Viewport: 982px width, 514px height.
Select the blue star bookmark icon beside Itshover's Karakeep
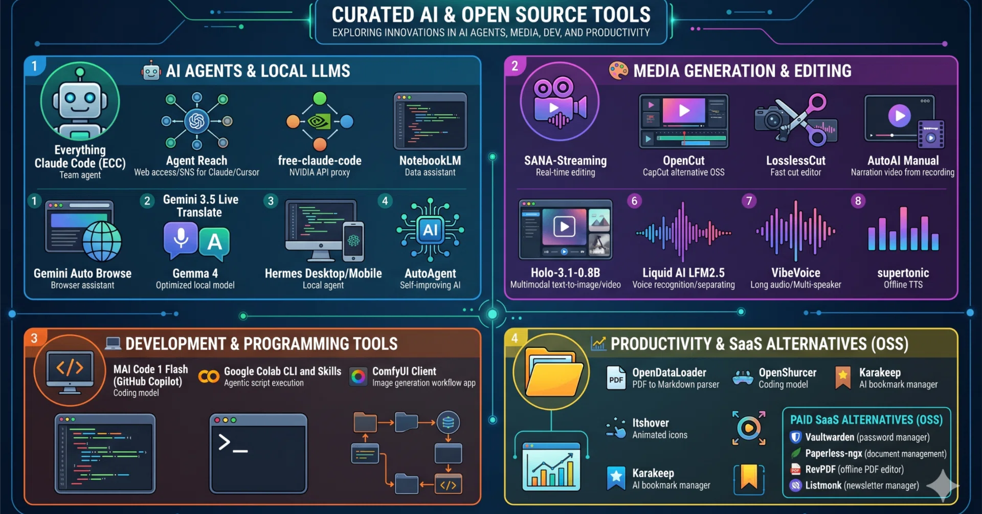pos(616,478)
